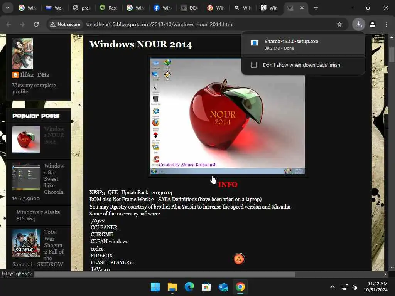This screenshot has width=395, height=296.
Task: Open the Windows 7 Alaska SP1 x64 link
Action: [x=38, y=215]
